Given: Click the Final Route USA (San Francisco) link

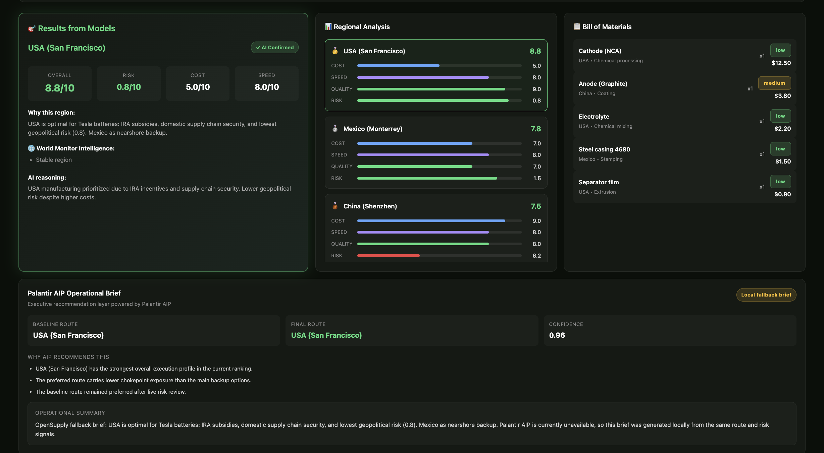Looking at the screenshot, I should [x=326, y=335].
